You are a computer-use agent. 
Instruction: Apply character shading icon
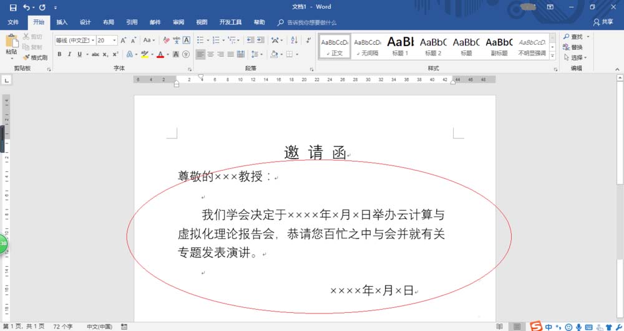coord(176,54)
